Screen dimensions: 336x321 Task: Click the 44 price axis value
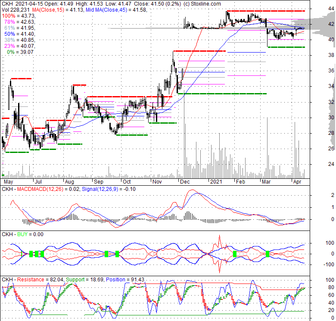331,9
